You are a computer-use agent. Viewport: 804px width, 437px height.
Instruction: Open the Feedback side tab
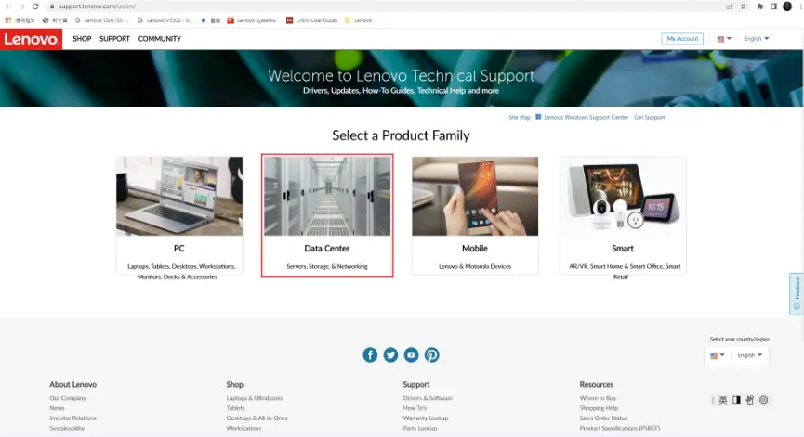point(797,294)
